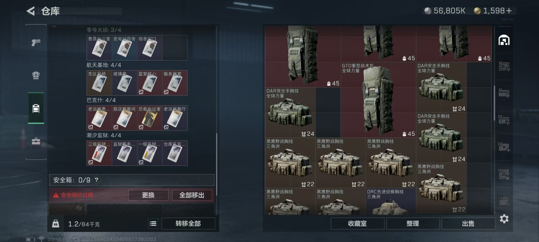Click the 全部移出 button
539x242 pixels.
(x=192, y=195)
